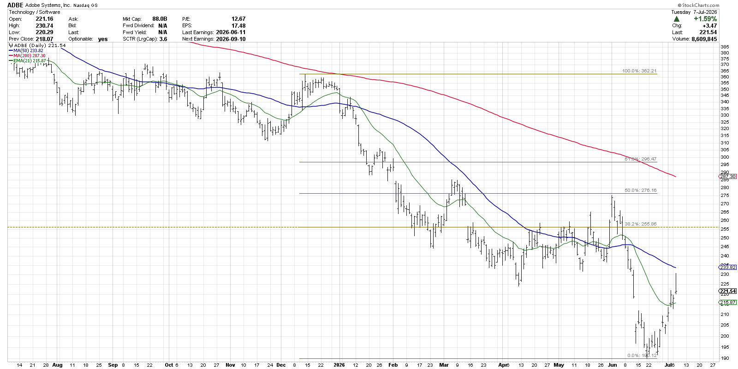Click the 385 price axis label
738x369 pixels.
725,47
